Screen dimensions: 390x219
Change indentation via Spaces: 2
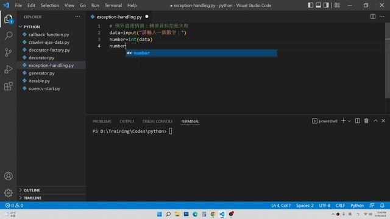(305, 206)
